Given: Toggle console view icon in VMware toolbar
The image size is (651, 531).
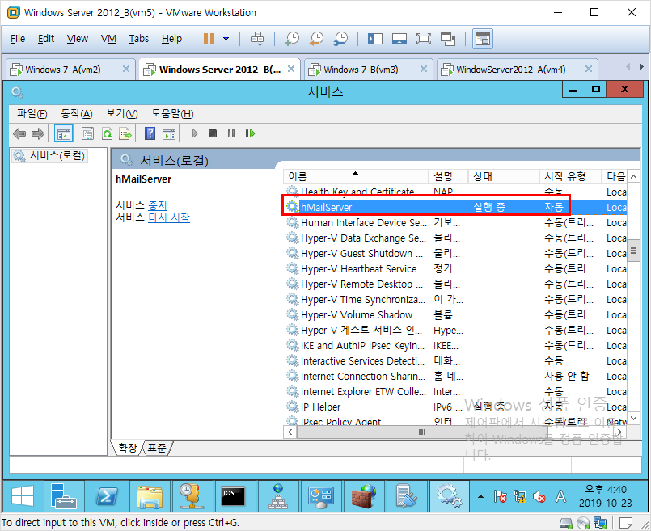Looking at the screenshot, I should click(x=483, y=39).
